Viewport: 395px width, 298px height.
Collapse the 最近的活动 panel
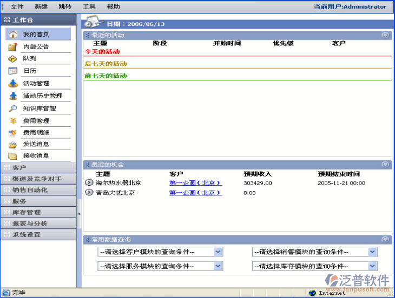[x=385, y=35]
